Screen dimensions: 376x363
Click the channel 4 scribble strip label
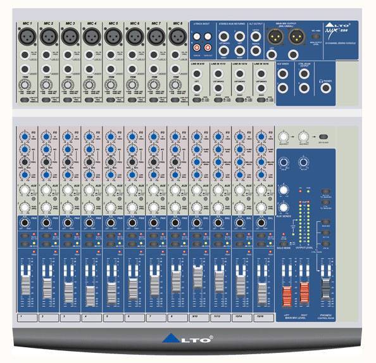(x=92, y=317)
